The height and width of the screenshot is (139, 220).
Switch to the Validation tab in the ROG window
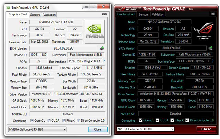click(158, 14)
